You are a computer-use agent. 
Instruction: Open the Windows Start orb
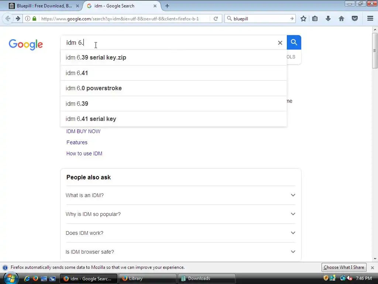click(11, 278)
